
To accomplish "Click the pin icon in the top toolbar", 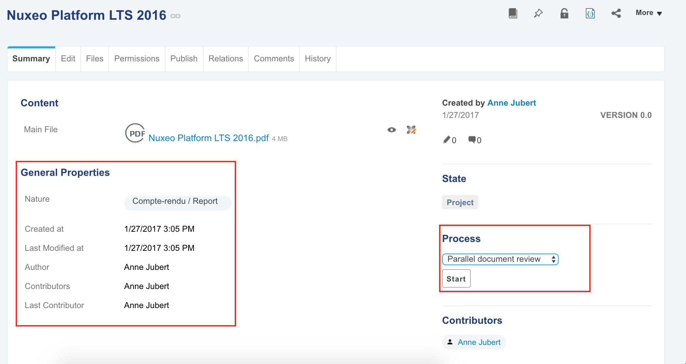I will pyautogui.click(x=538, y=13).
